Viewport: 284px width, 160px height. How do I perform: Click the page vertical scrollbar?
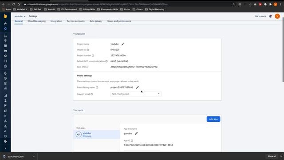click(283, 49)
